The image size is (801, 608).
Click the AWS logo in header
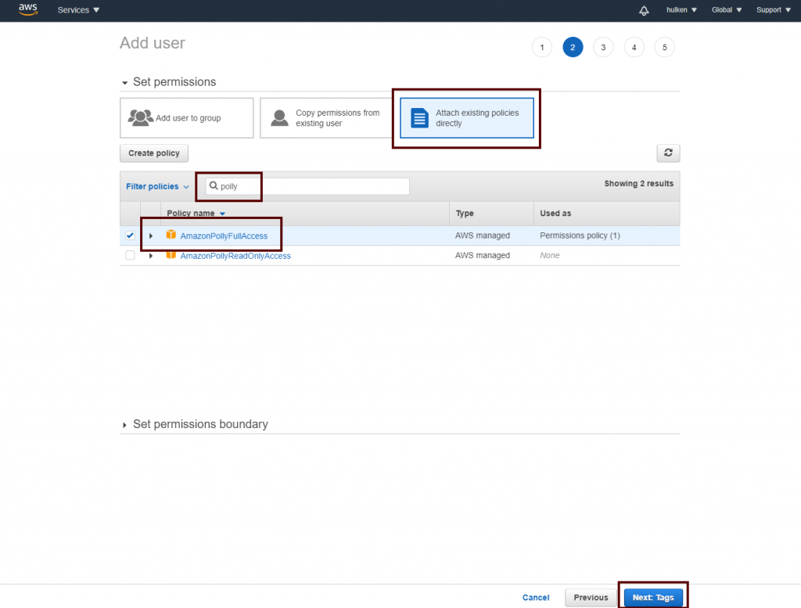coord(27,9)
